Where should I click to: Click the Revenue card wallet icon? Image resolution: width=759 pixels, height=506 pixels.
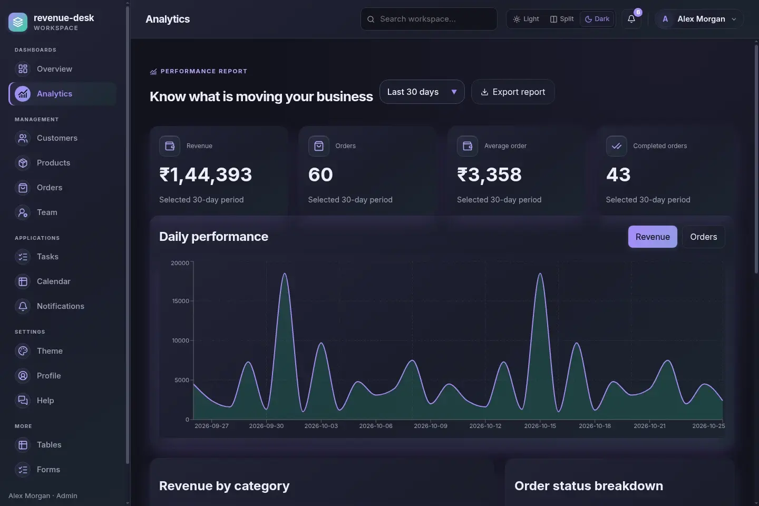[x=170, y=146]
